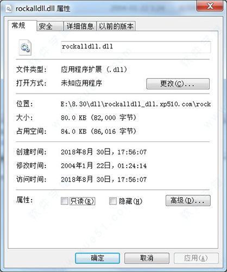Close the rockalldll.dll properties dialog
227x272 pixels.
click(x=210, y=6)
